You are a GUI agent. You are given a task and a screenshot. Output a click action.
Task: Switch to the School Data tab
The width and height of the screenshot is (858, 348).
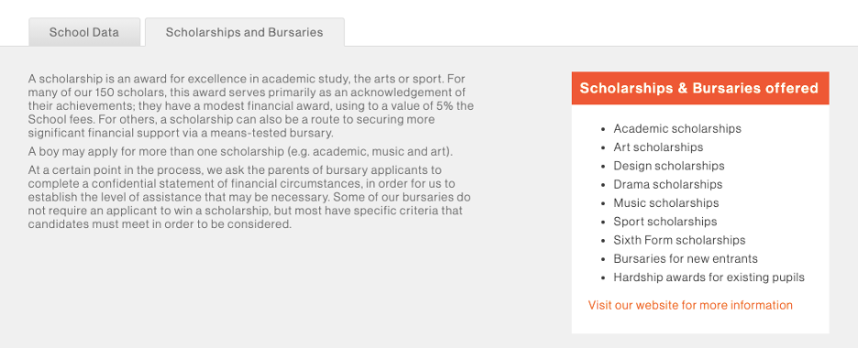(84, 32)
